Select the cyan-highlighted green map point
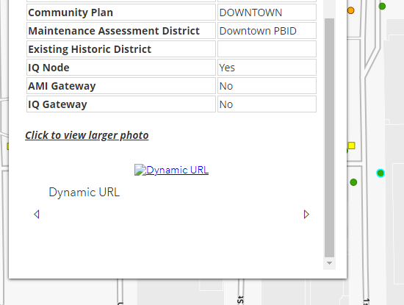The image size is (404, 305). click(380, 173)
